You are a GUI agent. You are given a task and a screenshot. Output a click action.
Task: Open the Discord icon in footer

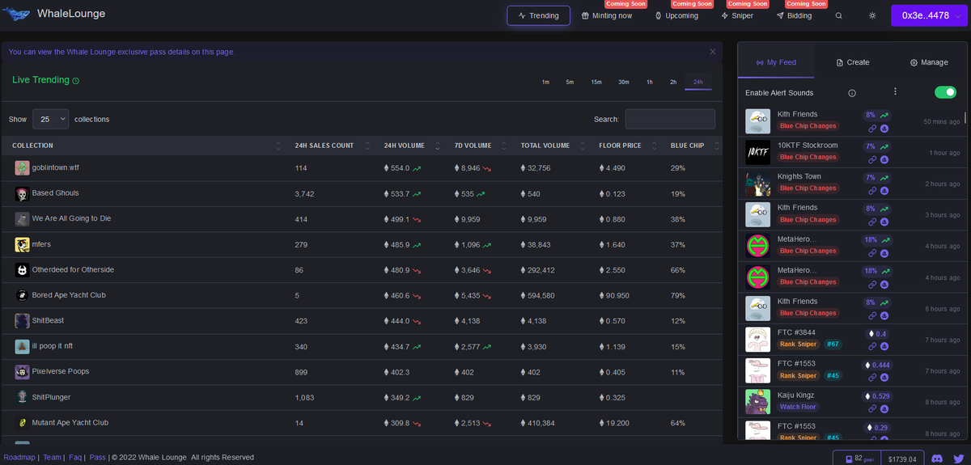[938, 459]
